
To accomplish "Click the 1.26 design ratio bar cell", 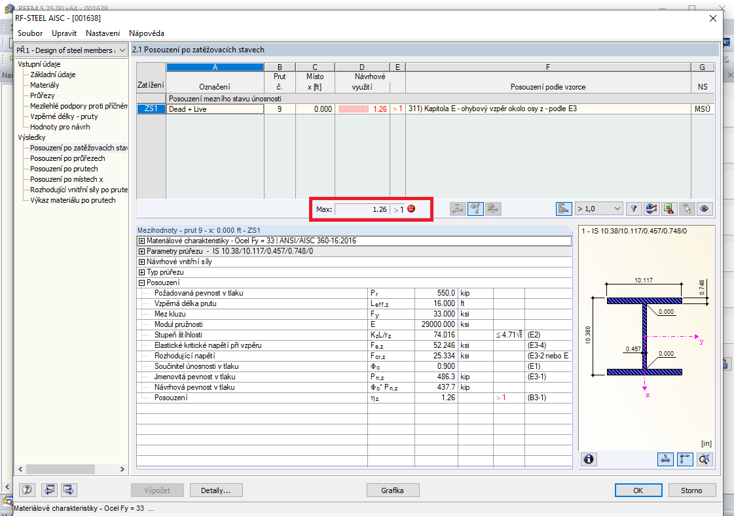I will point(362,109).
